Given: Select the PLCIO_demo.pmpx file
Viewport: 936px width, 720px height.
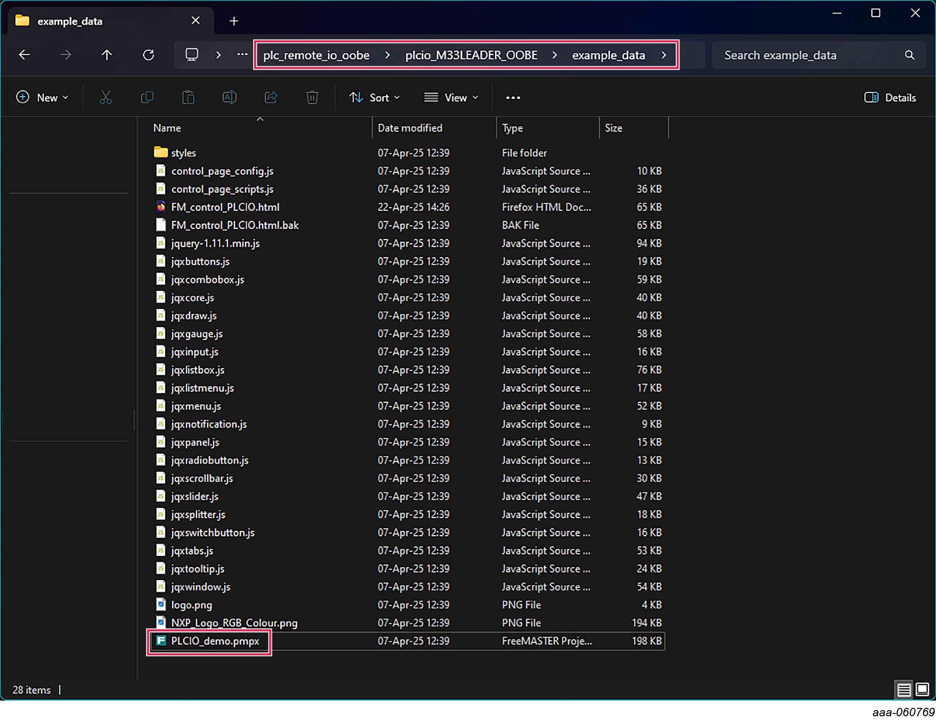Looking at the screenshot, I should click(215, 641).
